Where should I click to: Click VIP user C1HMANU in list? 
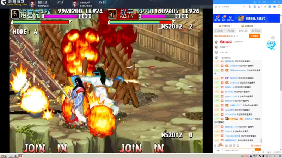pyautogui.click(x=238, y=42)
